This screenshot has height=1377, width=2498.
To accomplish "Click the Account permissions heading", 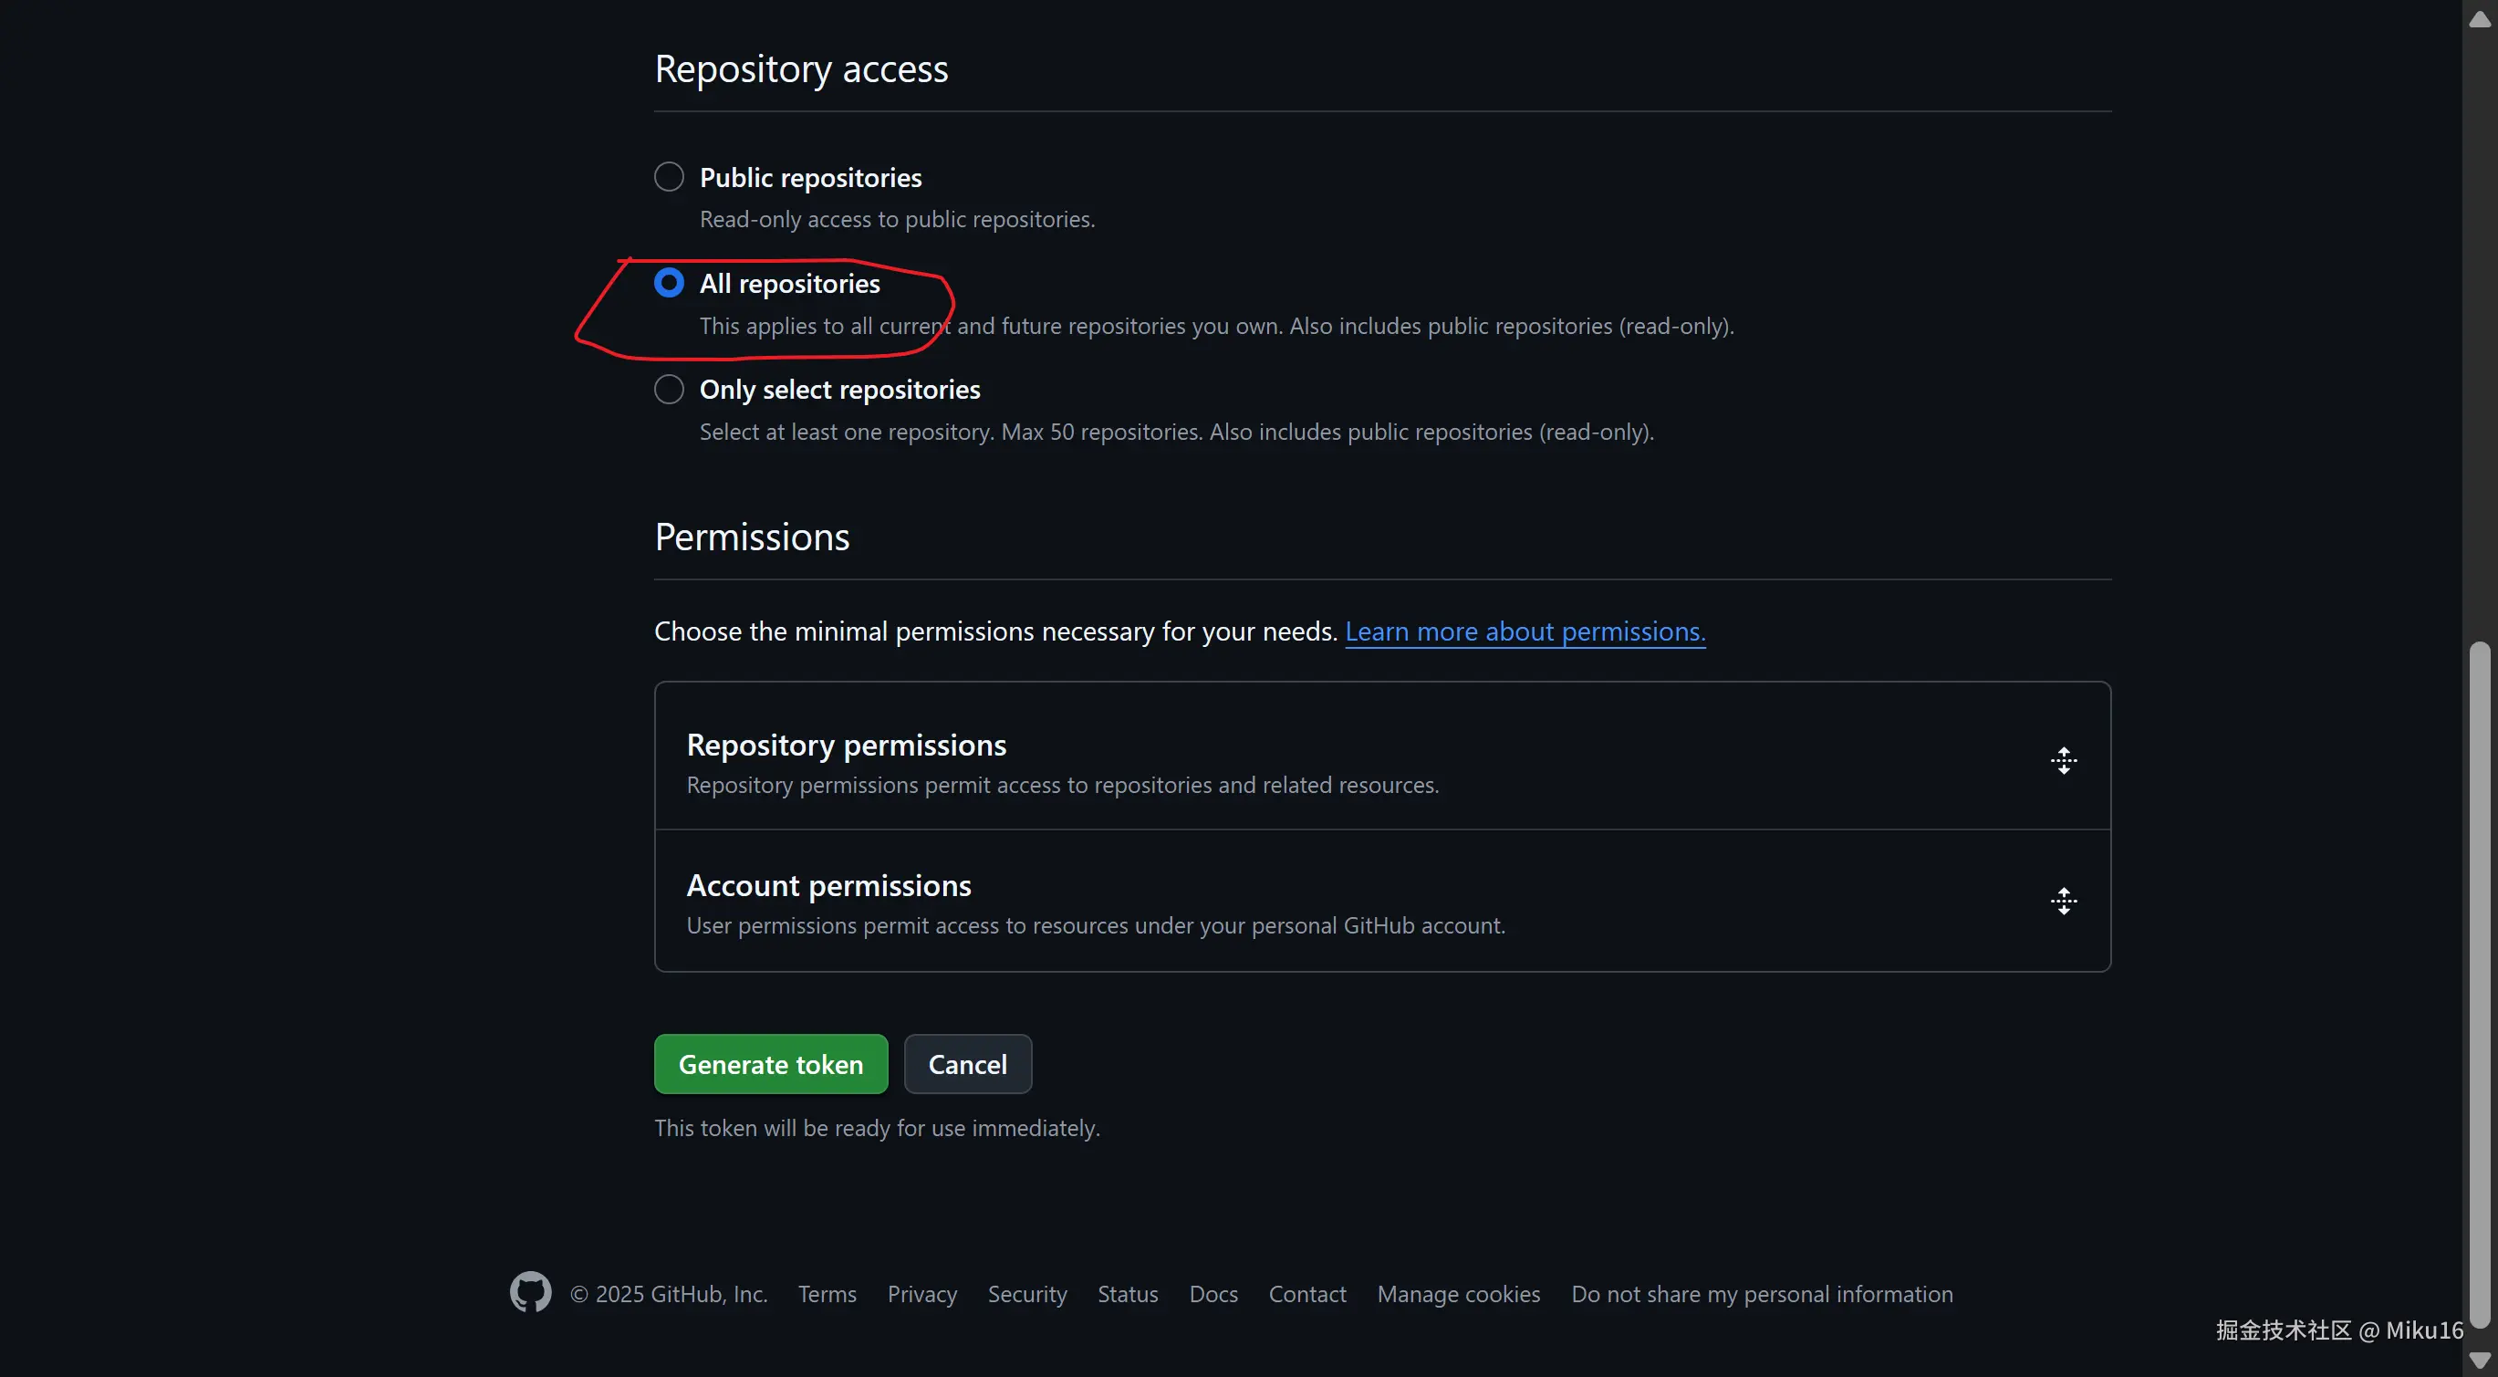I will [828, 885].
